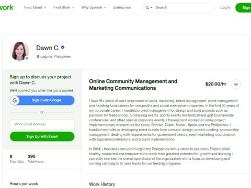Click the Log In link
This screenshot has height=188, width=251.
(225, 7)
